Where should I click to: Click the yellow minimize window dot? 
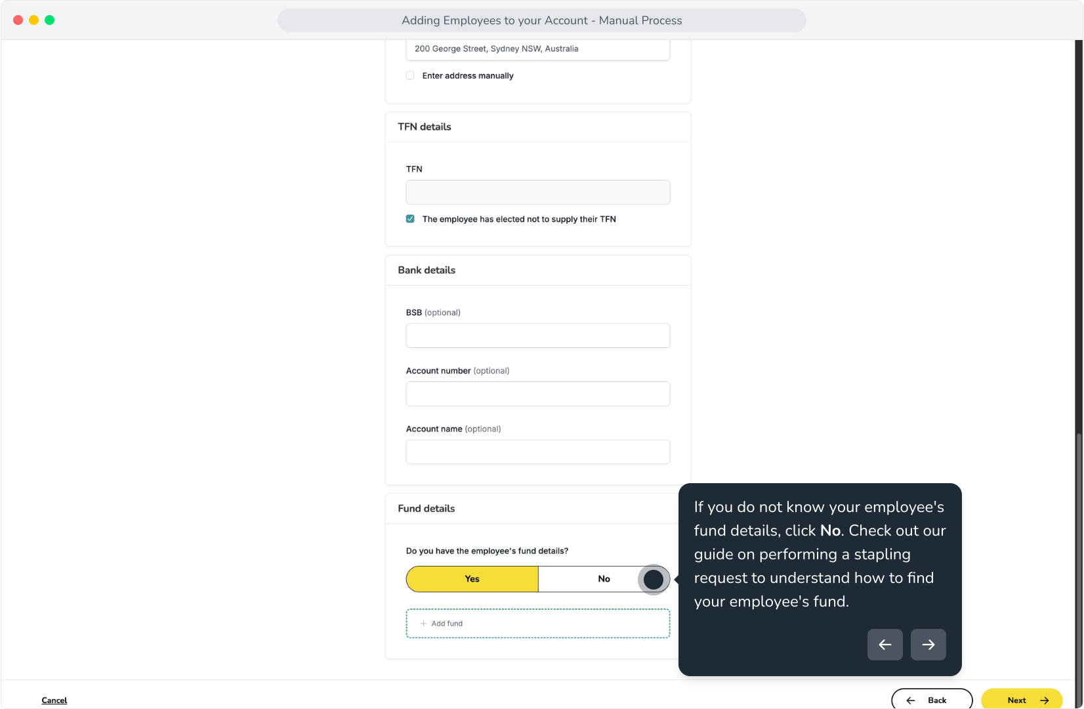tap(34, 20)
